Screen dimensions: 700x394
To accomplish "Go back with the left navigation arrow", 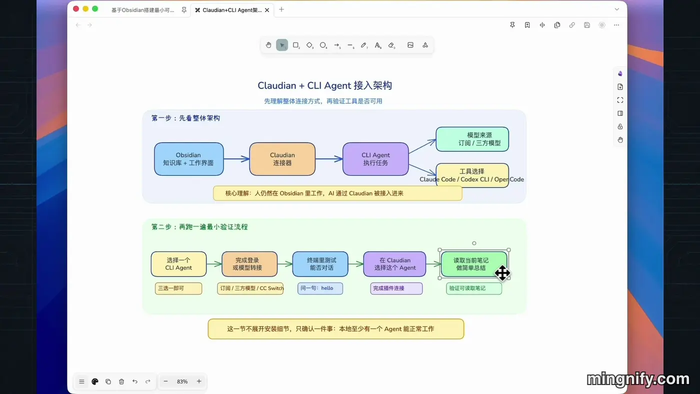I will coord(78,25).
